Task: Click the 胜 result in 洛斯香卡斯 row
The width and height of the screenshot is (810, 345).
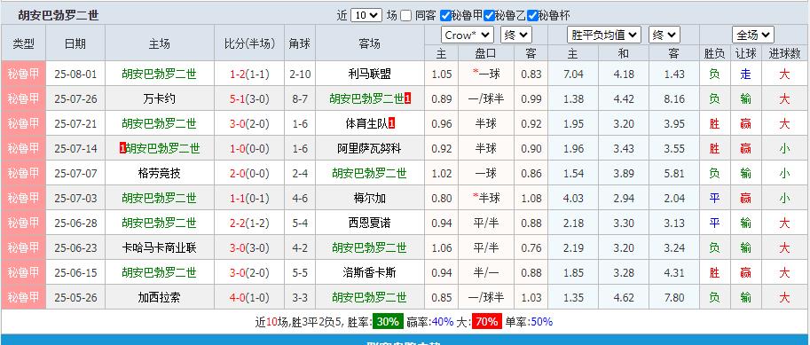Action: [714, 272]
